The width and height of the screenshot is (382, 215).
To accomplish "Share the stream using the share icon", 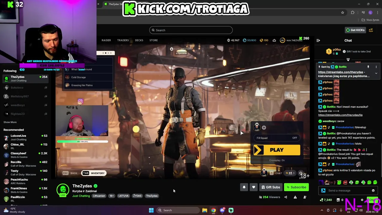I will [x=286, y=197].
